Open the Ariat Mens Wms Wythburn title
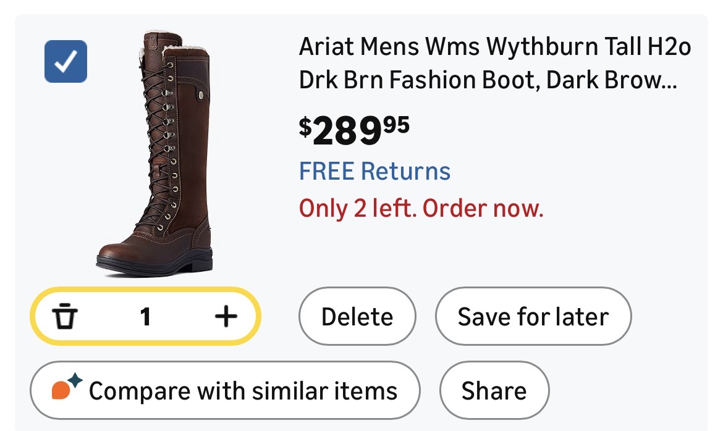Image resolution: width=723 pixels, height=431 pixels. coord(494,47)
